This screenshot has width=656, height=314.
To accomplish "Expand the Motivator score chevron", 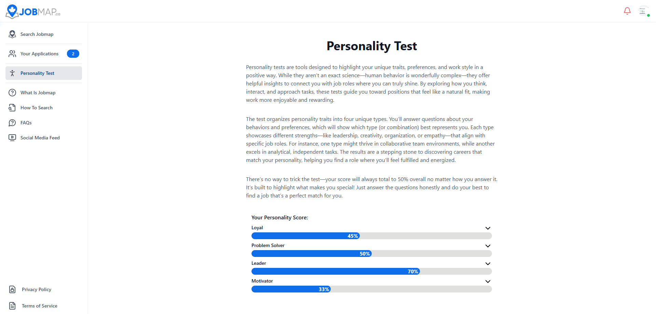I will point(488,281).
